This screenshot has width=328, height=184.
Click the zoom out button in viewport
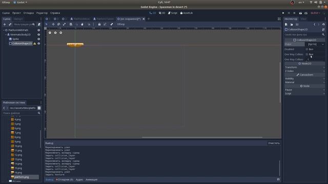(50, 33)
